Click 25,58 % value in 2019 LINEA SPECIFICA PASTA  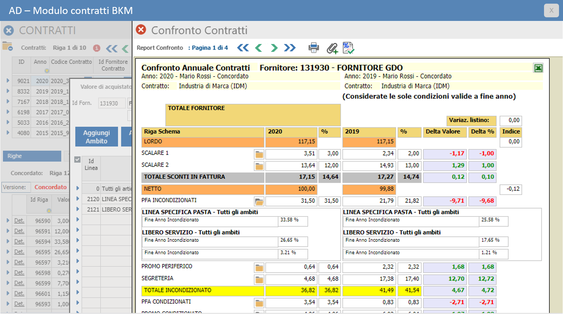click(494, 221)
